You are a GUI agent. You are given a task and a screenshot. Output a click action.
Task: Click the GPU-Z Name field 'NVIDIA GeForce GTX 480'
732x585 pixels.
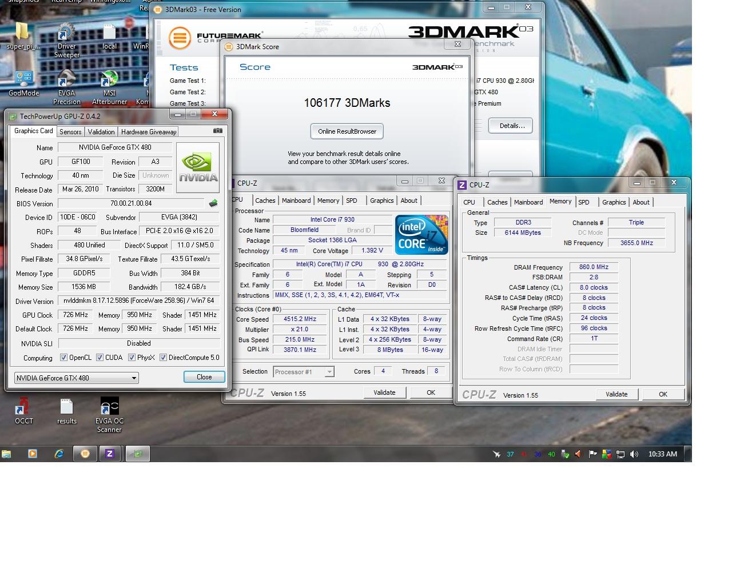click(x=115, y=147)
